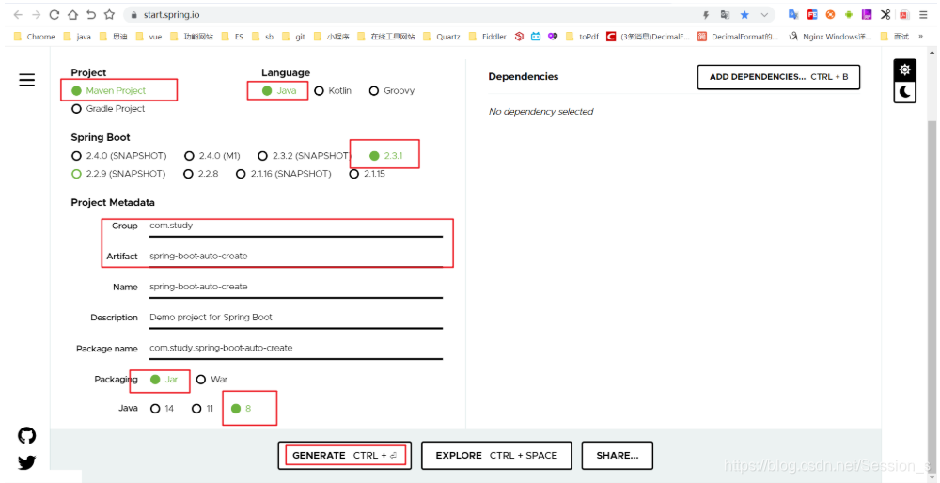
Task: Open the ES bookmarks folder
Action: pos(232,37)
